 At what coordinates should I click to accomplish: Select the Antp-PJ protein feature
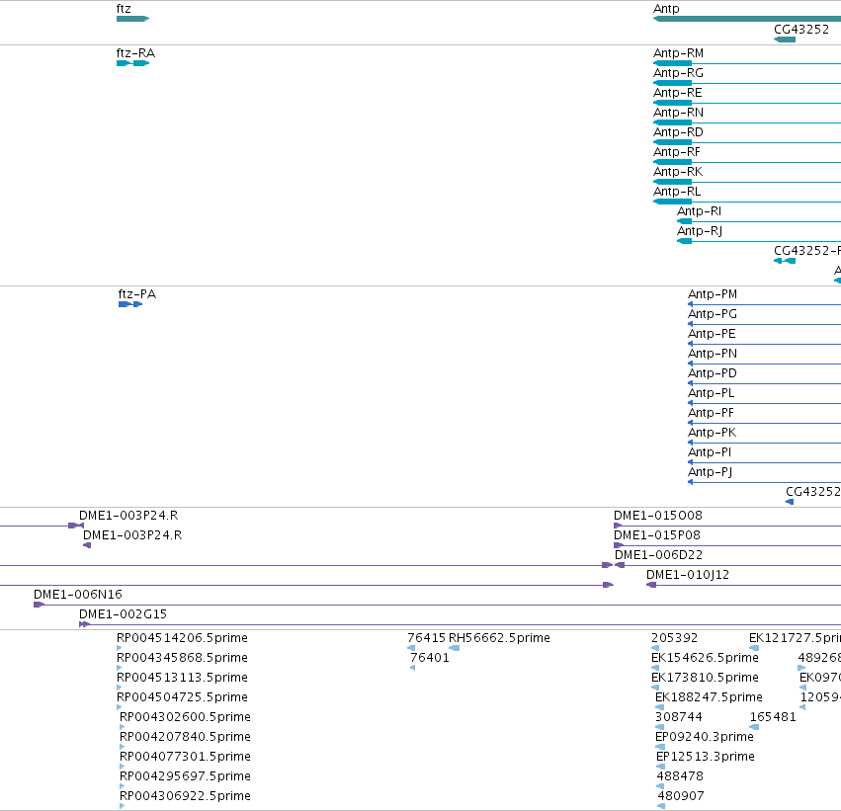pyautogui.click(x=710, y=472)
